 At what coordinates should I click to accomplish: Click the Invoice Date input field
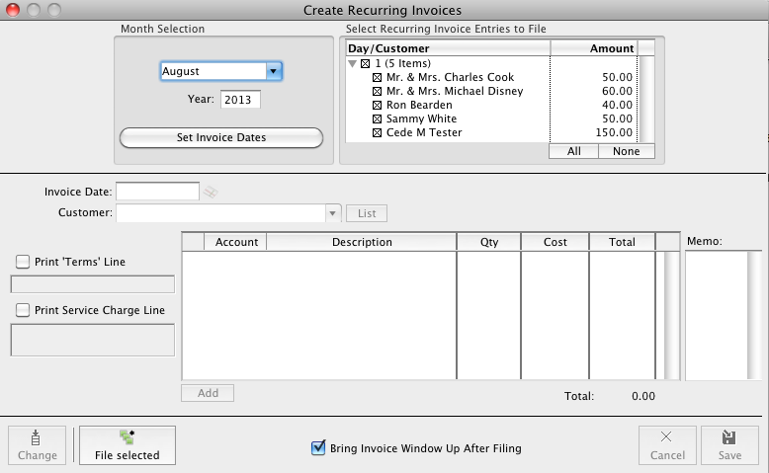point(158,192)
